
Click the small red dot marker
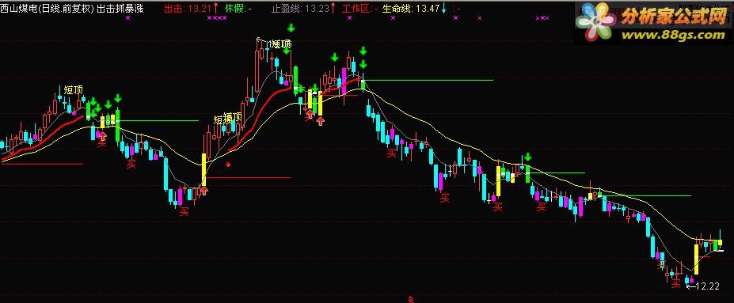[x=228, y=164]
